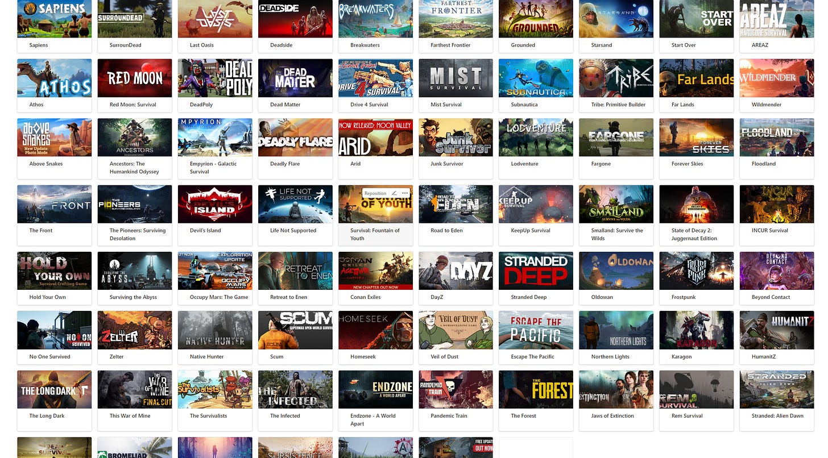Open the Junk Survivor thumbnail

point(456,138)
